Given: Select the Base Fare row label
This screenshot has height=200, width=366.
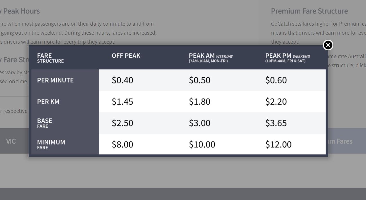Looking at the screenshot, I should (x=45, y=123).
